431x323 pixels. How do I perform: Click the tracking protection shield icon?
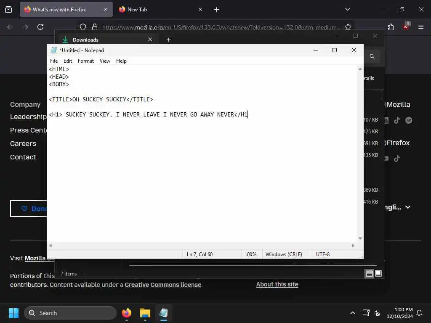[x=83, y=27]
